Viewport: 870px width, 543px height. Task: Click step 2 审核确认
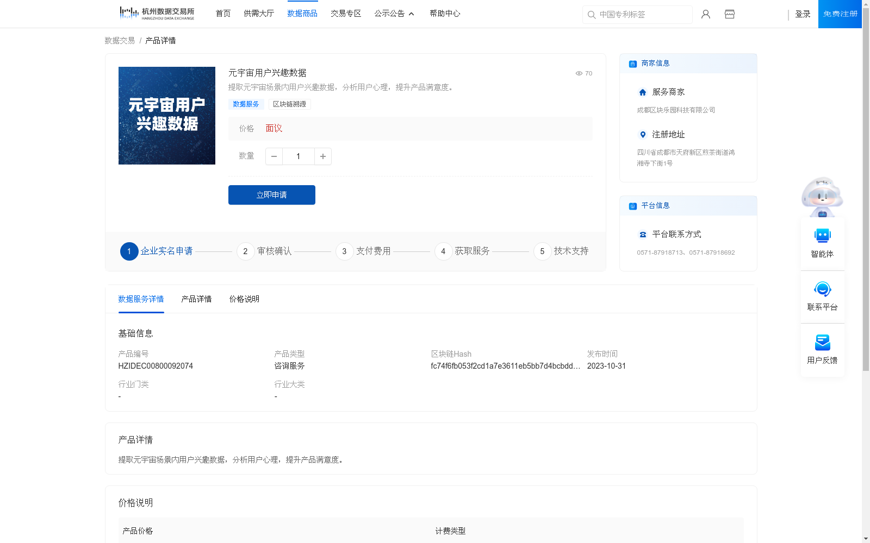tap(264, 251)
